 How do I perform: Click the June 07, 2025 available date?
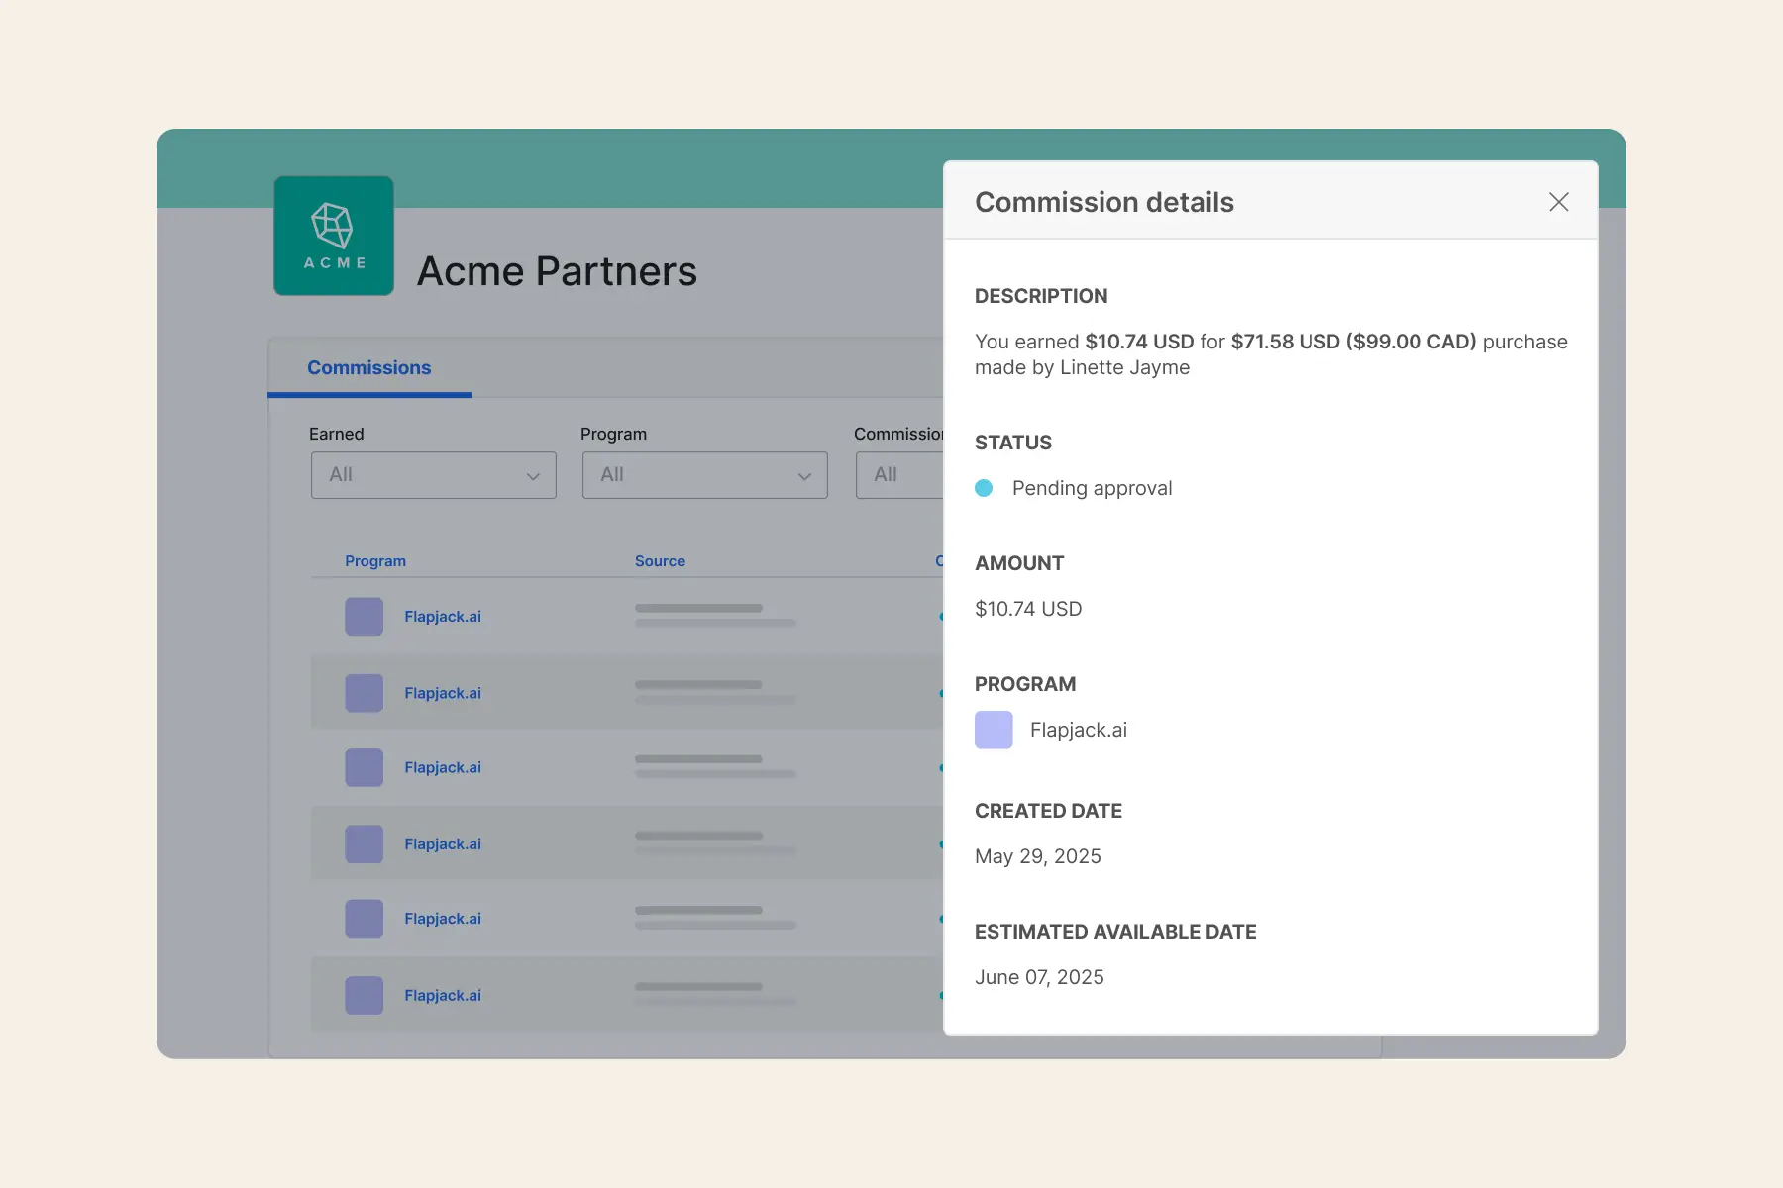pyautogui.click(x=1039, y=977)
